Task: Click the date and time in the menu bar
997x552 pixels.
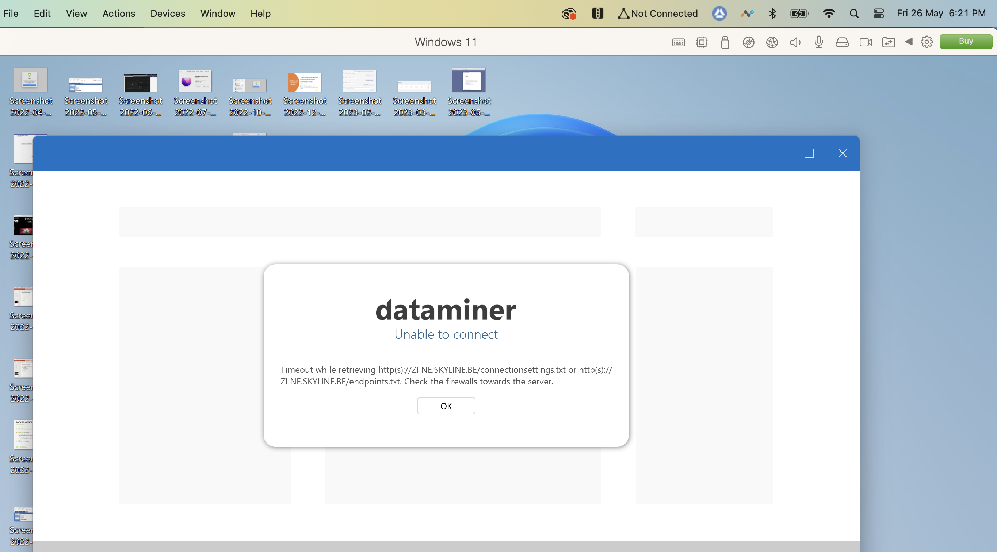Action: point(941,14)
